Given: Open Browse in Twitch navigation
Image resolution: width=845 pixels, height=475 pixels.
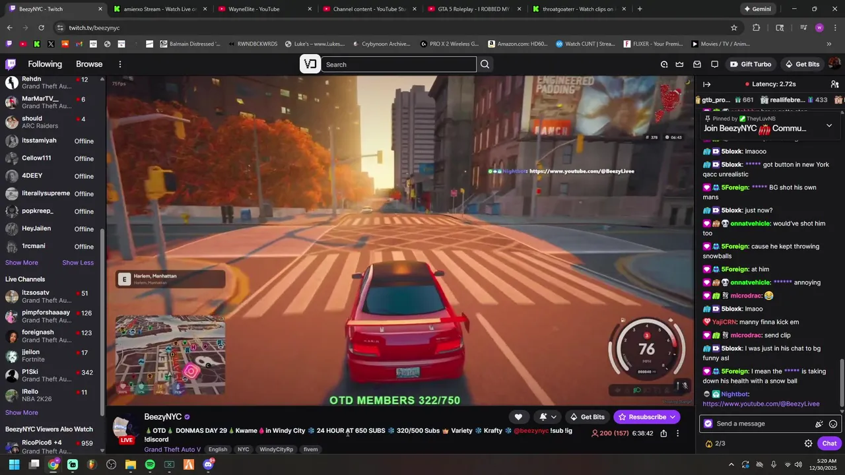Looking at the screenshot, I should [89, 64].
